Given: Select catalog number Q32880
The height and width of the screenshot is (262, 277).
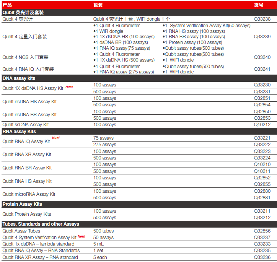Looking at the screenshot, I should click(x=262, y=191).
